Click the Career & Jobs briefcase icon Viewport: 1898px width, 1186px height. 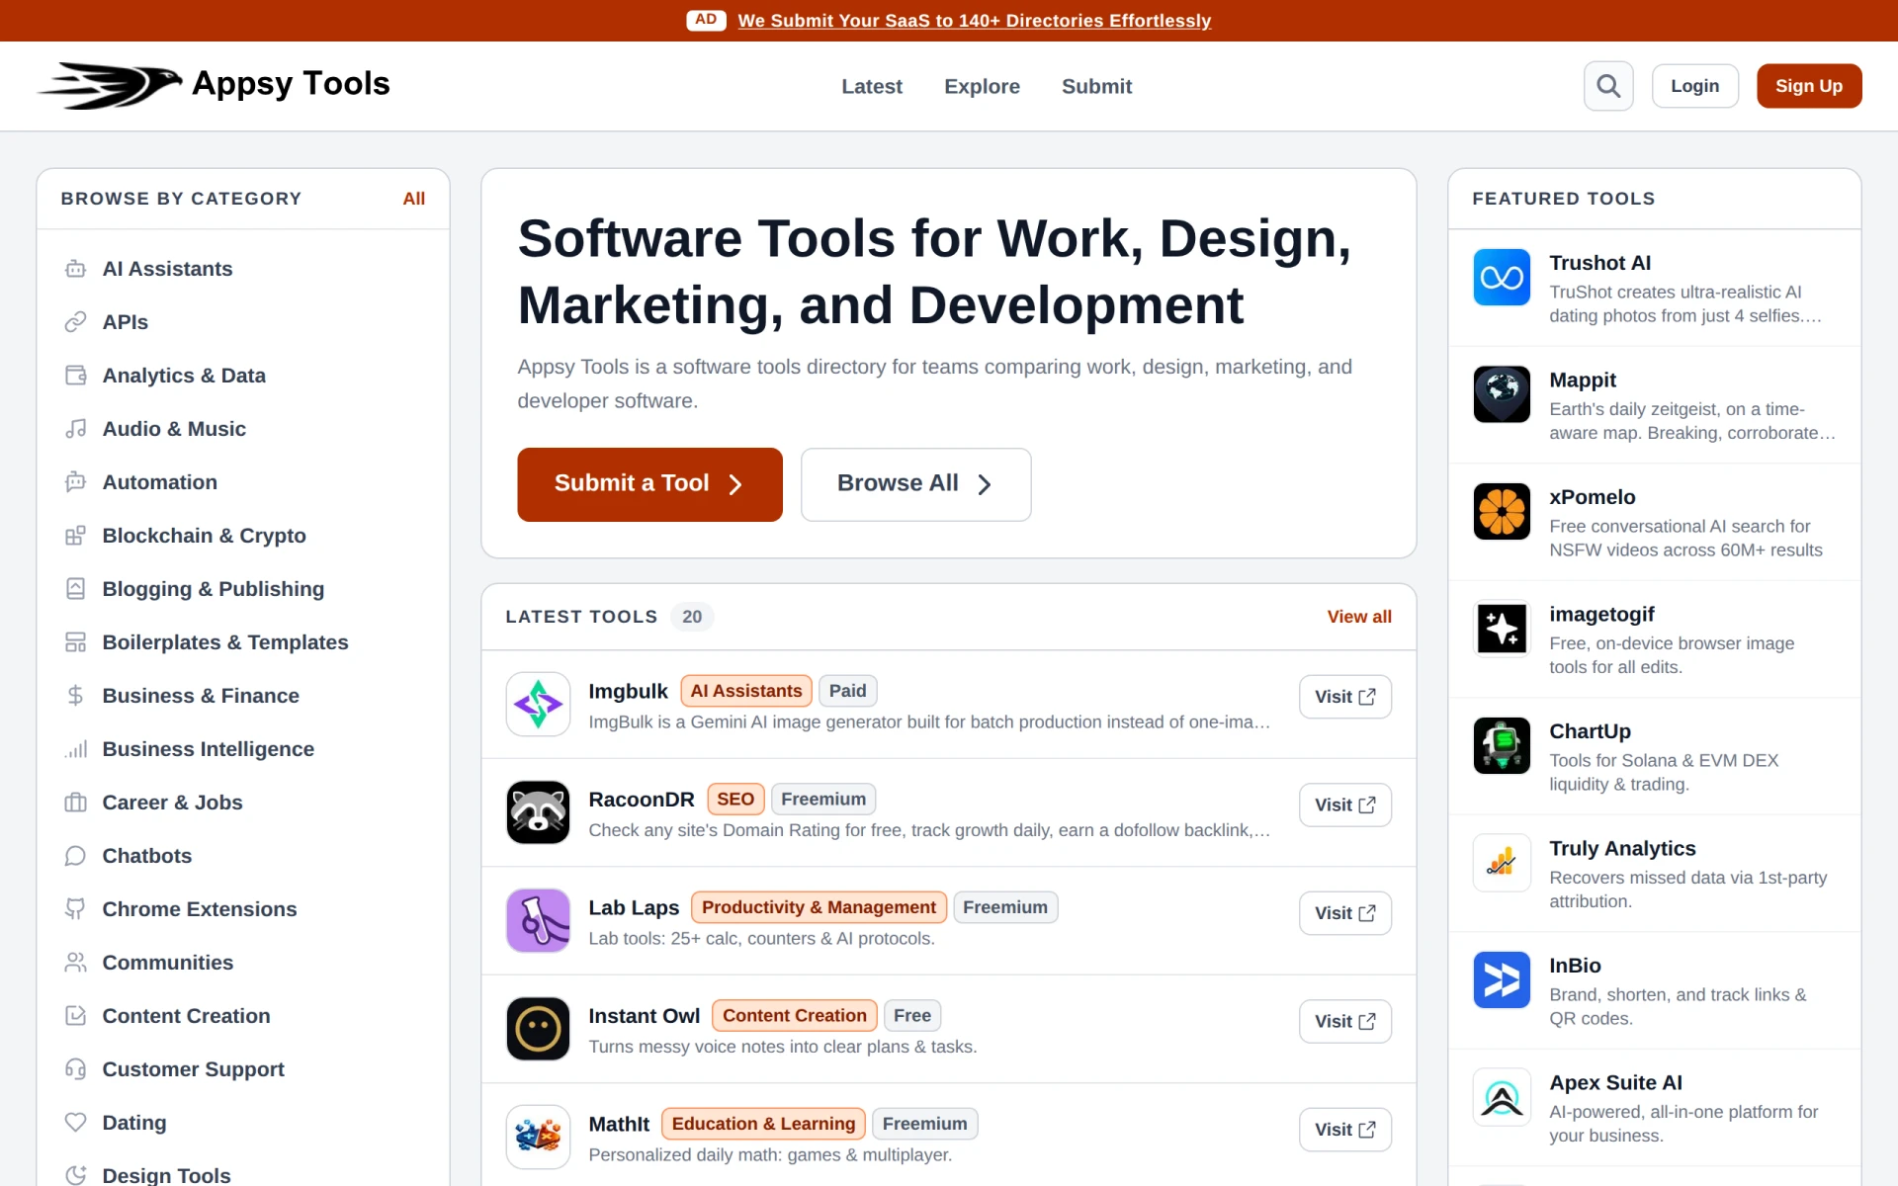pos(75,803)
